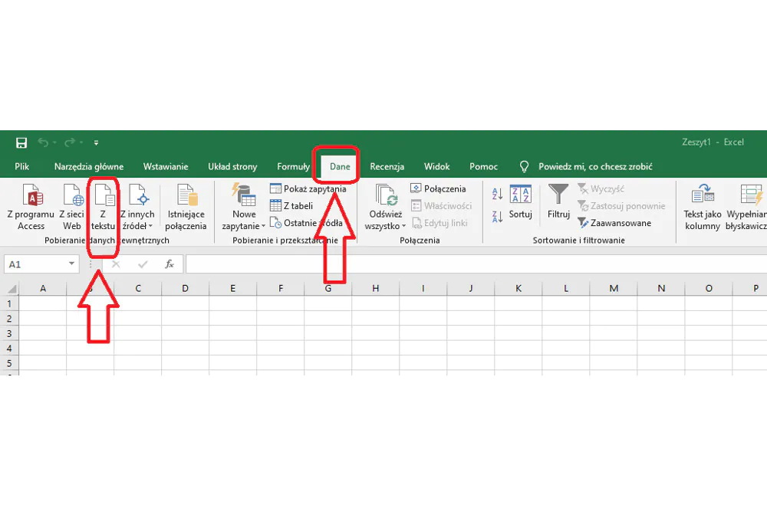Toggle the Filtruj funnel button
The height and width of the screenshot is (511, 767).
pos(558,201)
